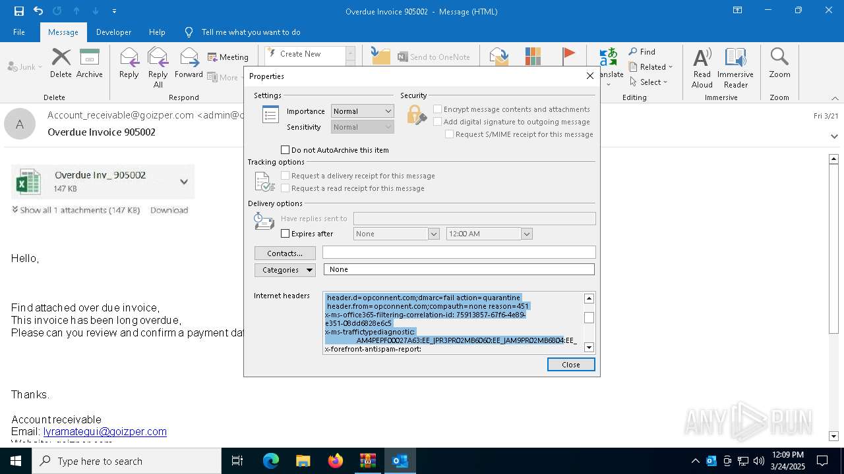Open Firefox from the taskbar

tap(336, 461)
